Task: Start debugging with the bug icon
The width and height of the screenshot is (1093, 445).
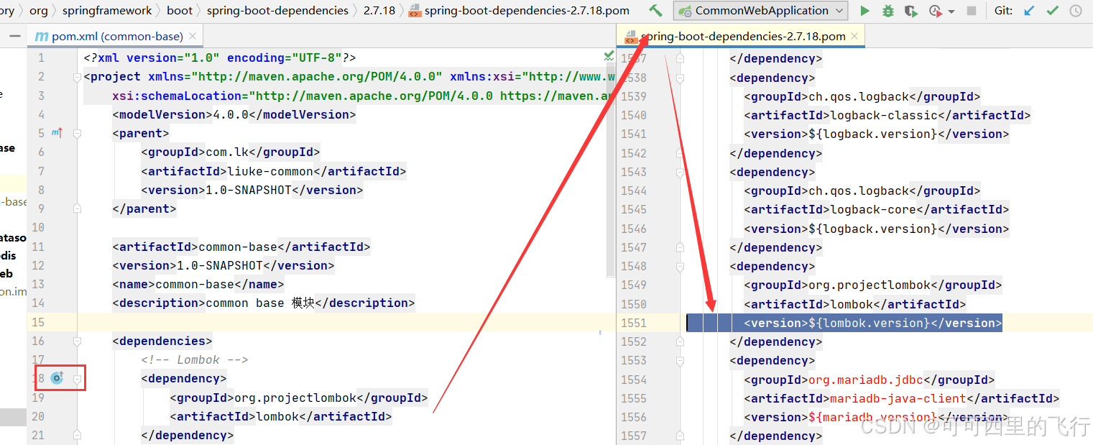Action: click(888, 11)
